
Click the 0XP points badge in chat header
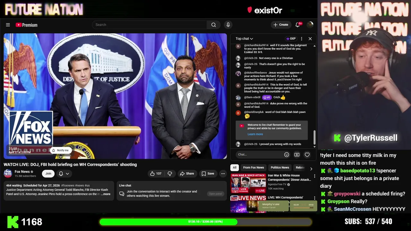(291, 38)
